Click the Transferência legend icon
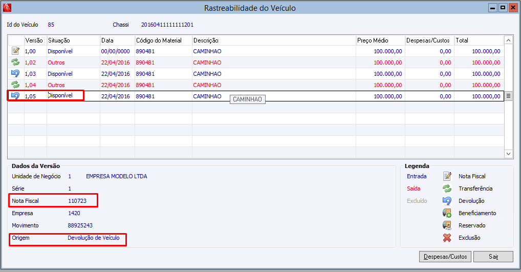 (447, 189)
